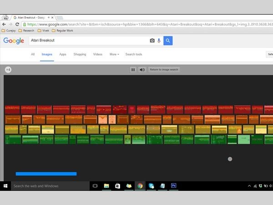Open Photoshop from the taskbar
This screenshot has height=205, width=273.
pos(174,186)
